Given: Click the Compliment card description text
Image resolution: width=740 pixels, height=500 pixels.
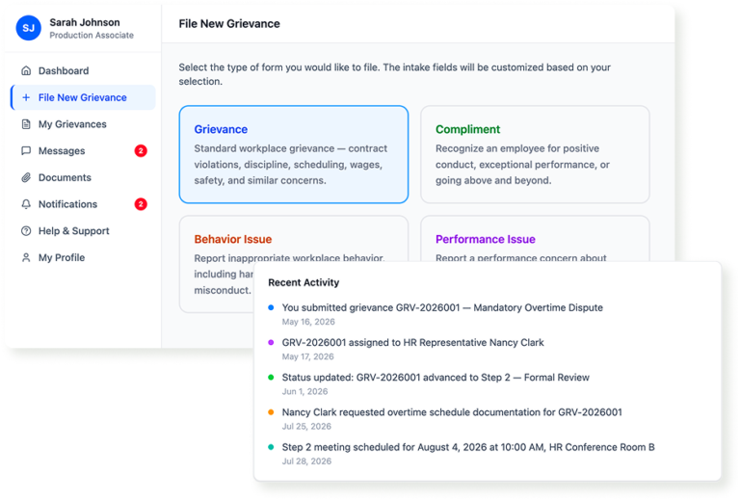Looking at the screenshot, I should click(x=522, y=165).
